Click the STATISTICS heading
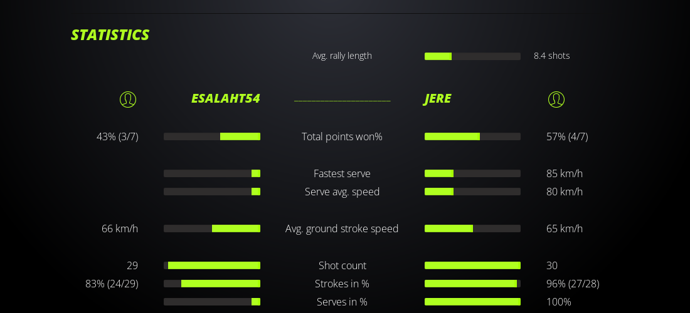690x313 pixels. click(x=110, y=35)
